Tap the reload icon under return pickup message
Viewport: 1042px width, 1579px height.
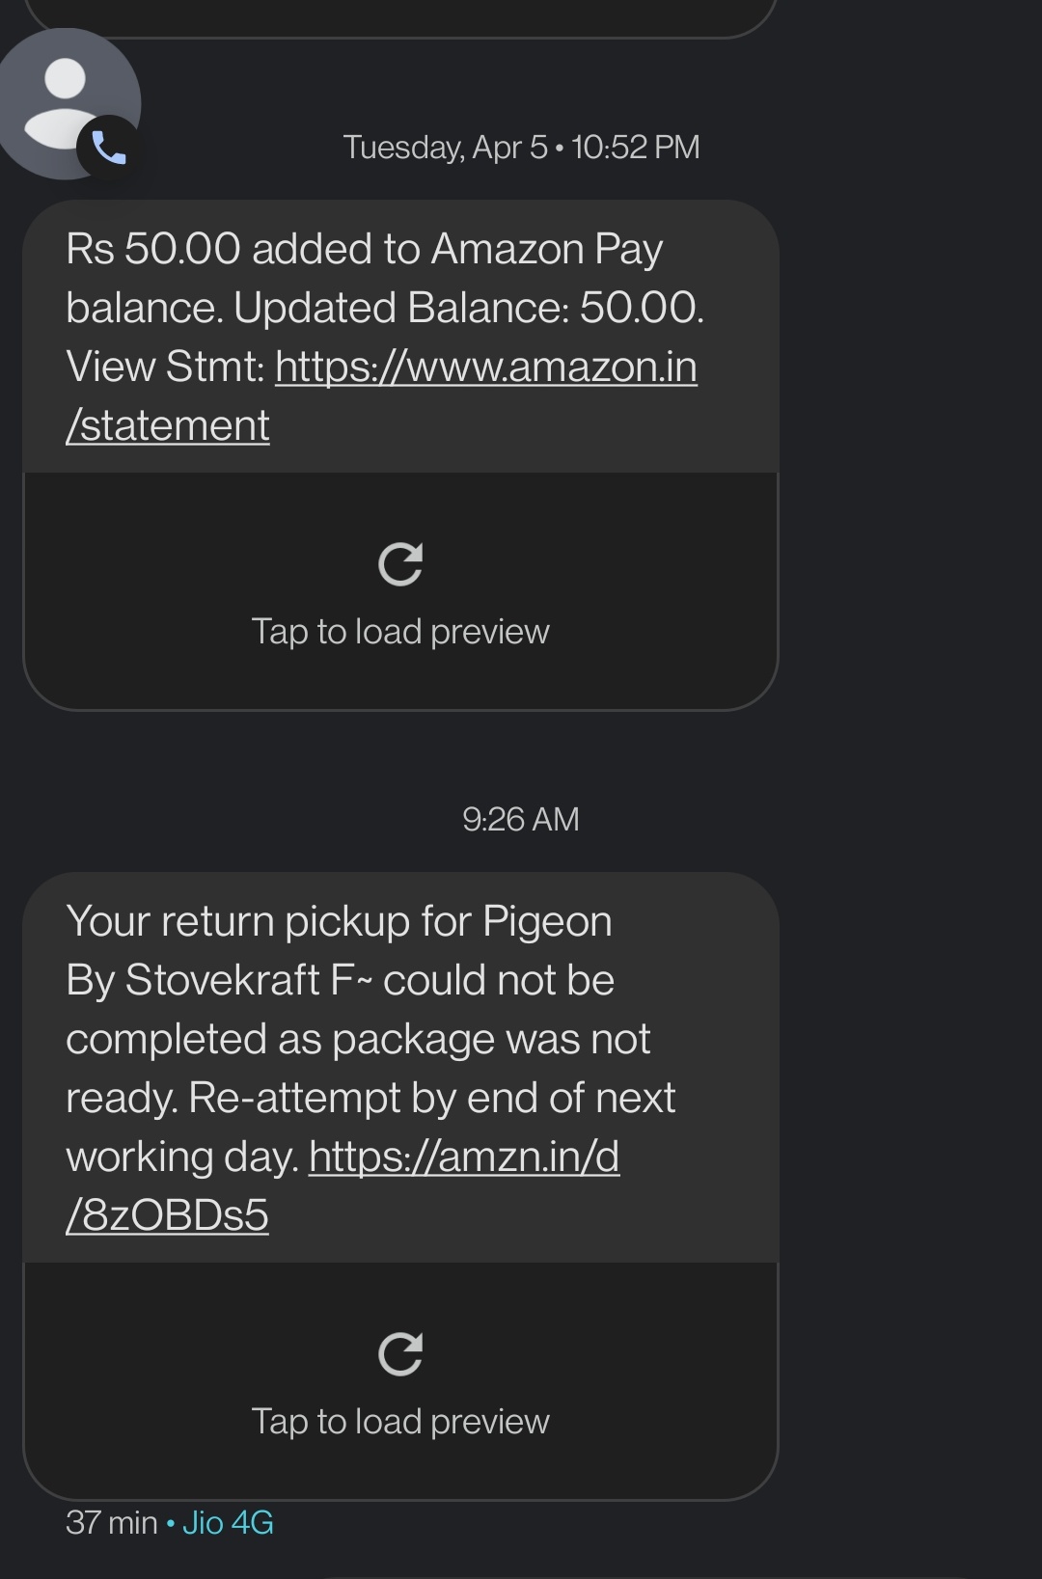tap(400, 1353)
